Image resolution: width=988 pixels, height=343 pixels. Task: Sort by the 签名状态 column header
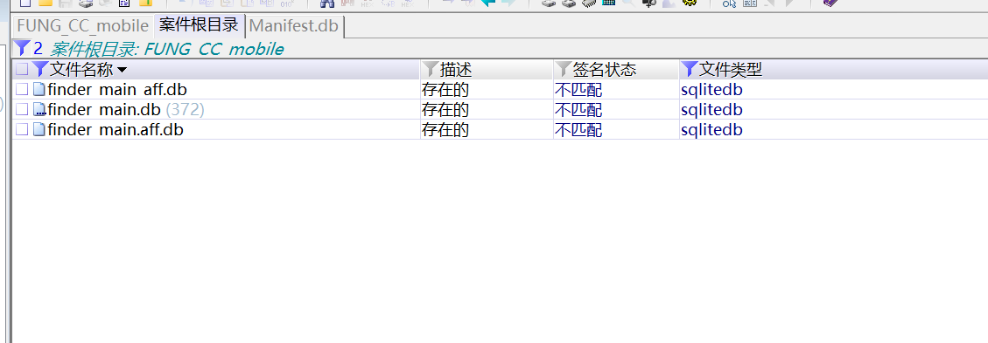[605, 69]
